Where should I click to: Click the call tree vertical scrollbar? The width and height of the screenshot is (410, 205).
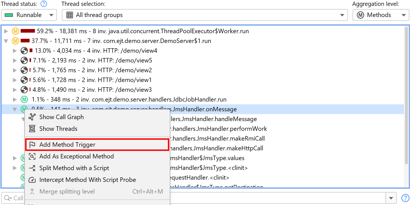coord(406,95)
